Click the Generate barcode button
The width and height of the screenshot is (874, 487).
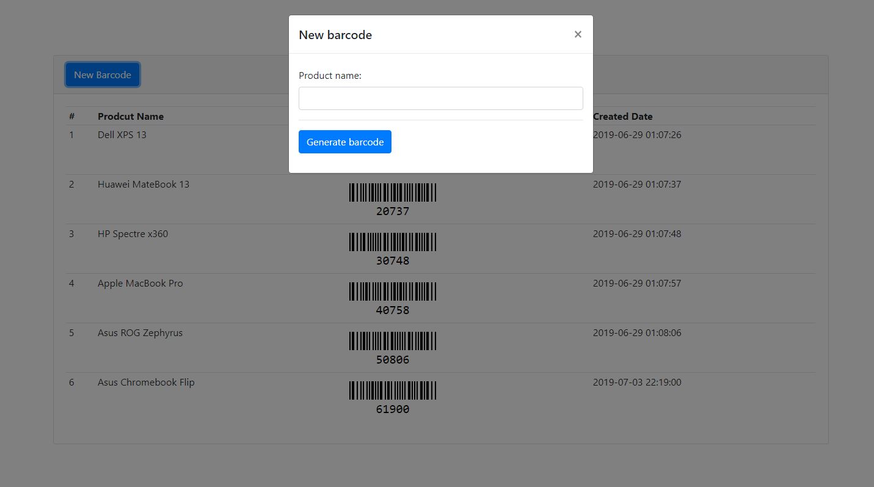pyautogui.click(x=344, y=141)
